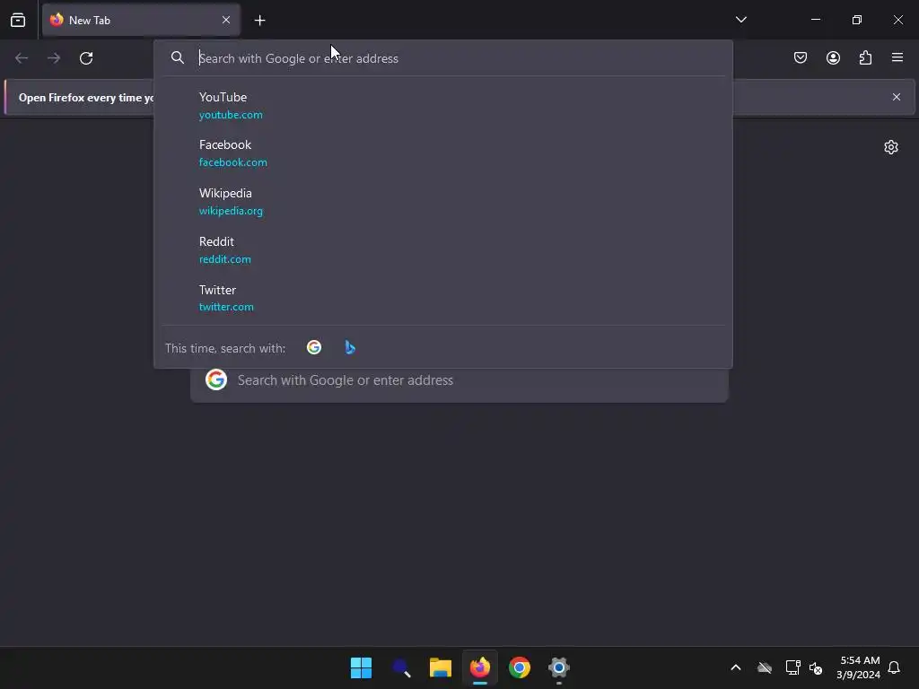The image size is (919, 689).
Task: Open the network display tray icon
Action: (793, 667)
